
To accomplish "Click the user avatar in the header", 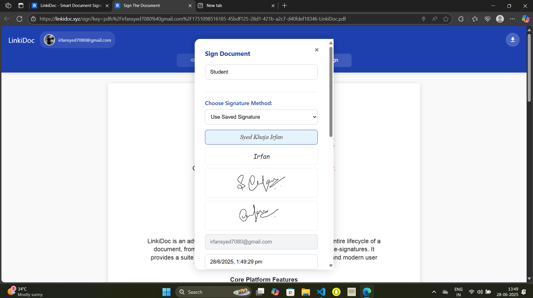I will [49, 40].
